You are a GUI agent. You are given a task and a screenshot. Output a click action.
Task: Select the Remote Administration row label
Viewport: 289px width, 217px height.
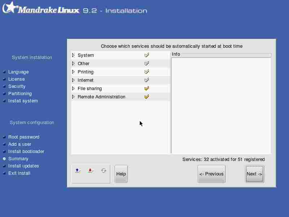click(x=102, y=97)
